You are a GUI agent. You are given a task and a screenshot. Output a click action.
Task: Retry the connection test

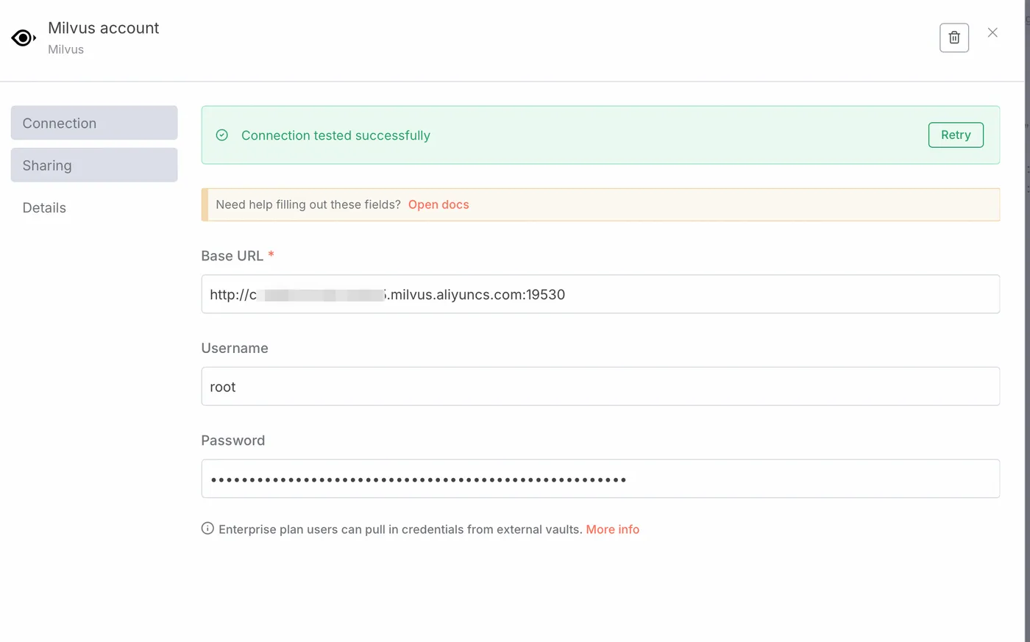click(x=956, y=135)
